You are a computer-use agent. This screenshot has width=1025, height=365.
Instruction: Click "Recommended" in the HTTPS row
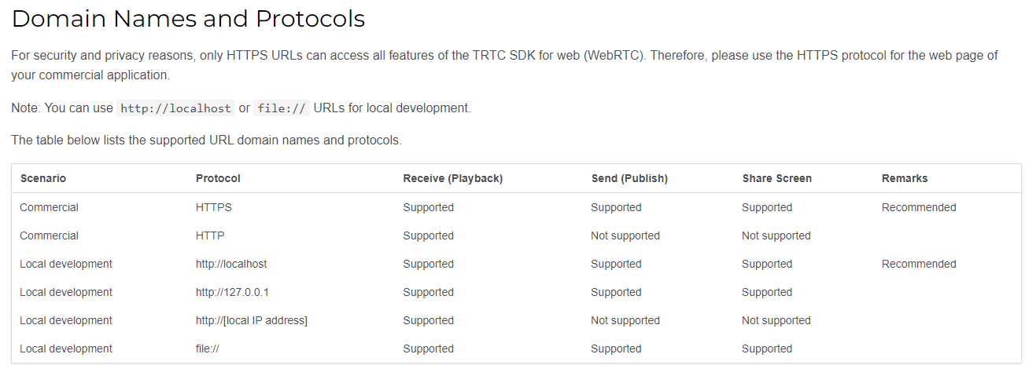click(919, 208)
